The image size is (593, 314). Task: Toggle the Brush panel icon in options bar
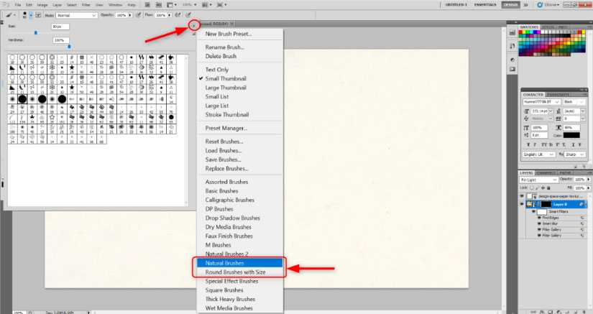coord(39,15)
